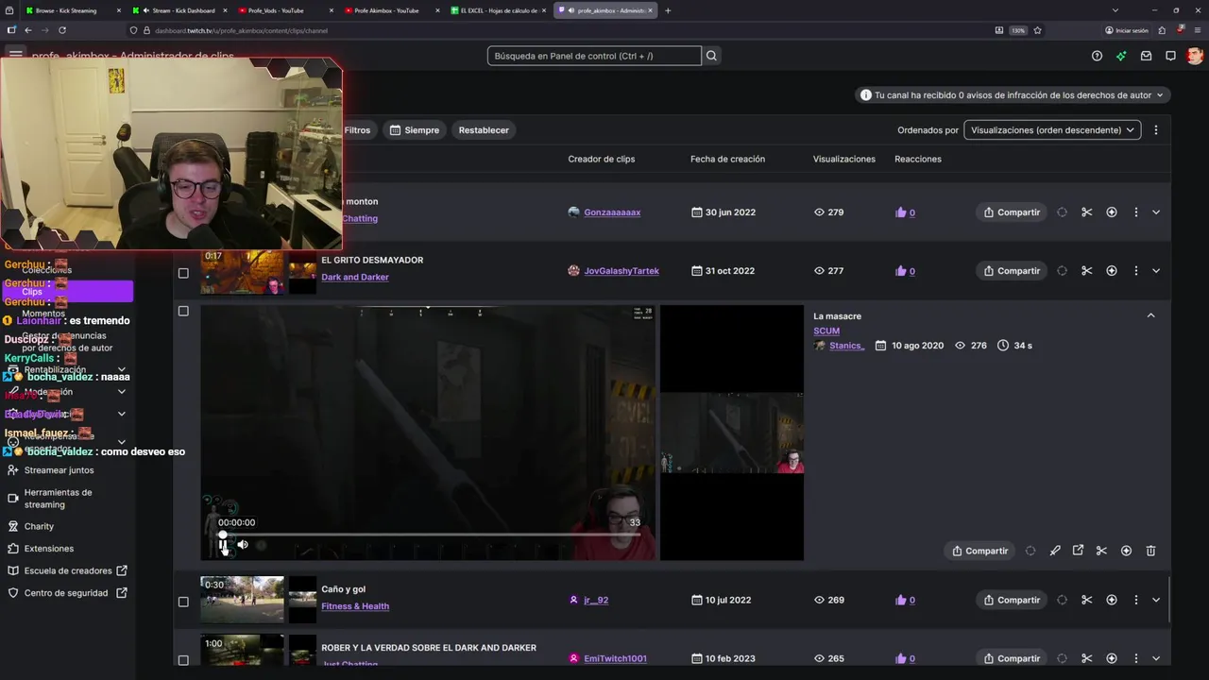Viewport: 1209px width, 680px height.
Task: Open the whispers chat bubble icon
Action: tap(1170, 56)
